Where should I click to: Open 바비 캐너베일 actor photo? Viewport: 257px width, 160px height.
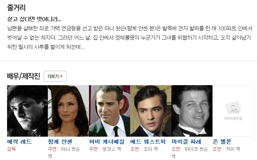coord(109,111)
